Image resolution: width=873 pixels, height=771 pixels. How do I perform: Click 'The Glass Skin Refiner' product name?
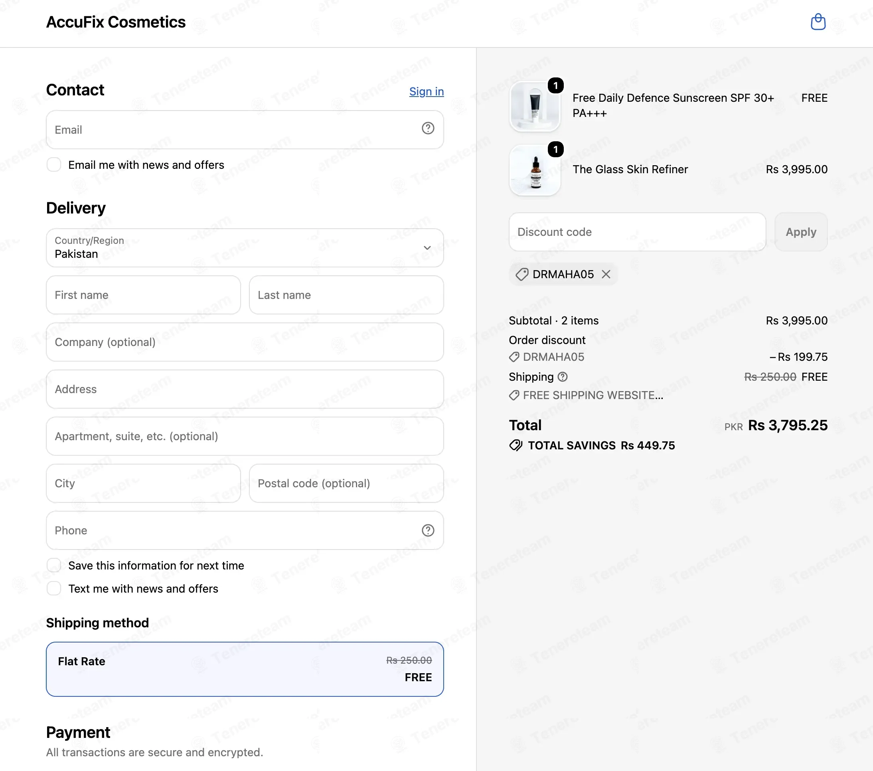pyautogui.click(x=630, y=170)
